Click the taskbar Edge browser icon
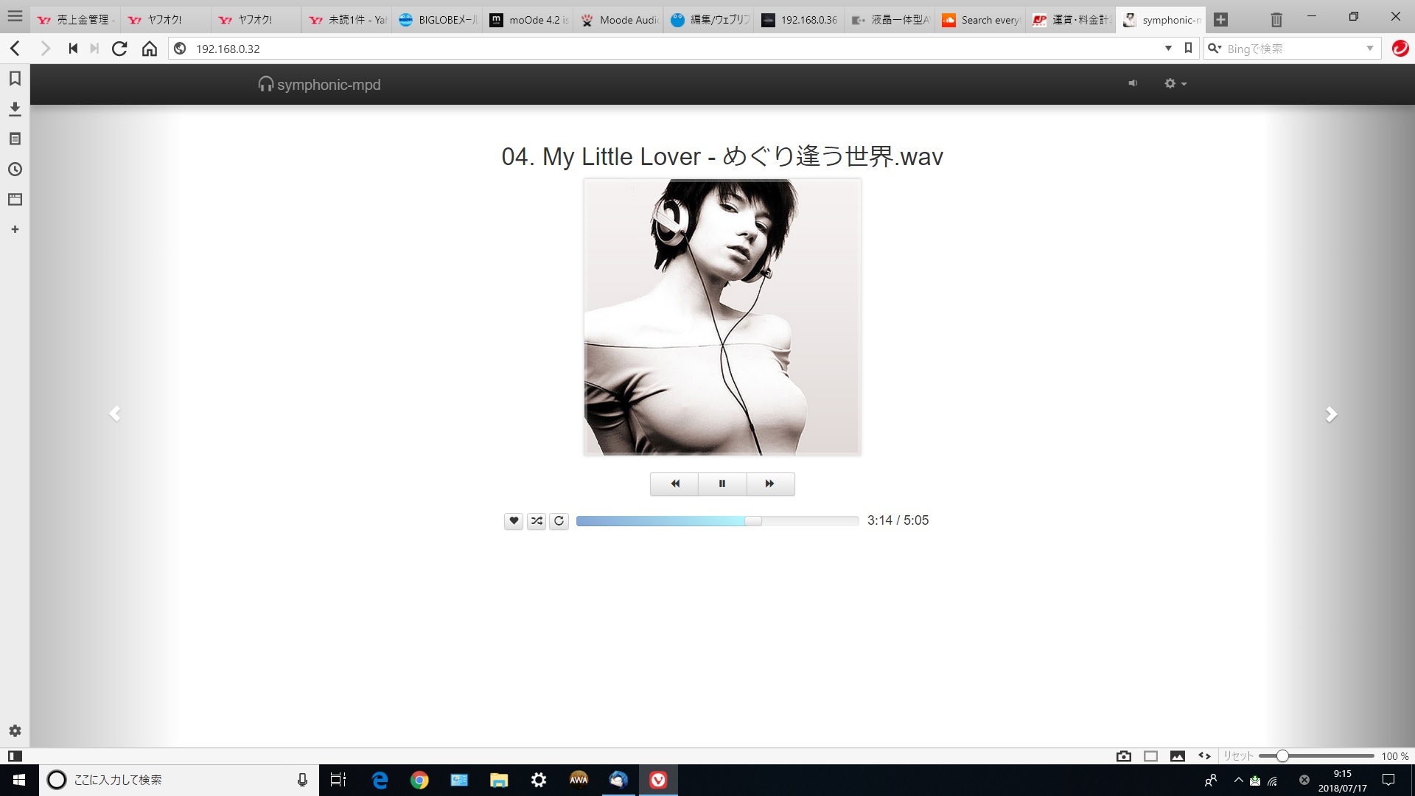This screenshot has width=1415, height=796. click(x=380, y=780)
